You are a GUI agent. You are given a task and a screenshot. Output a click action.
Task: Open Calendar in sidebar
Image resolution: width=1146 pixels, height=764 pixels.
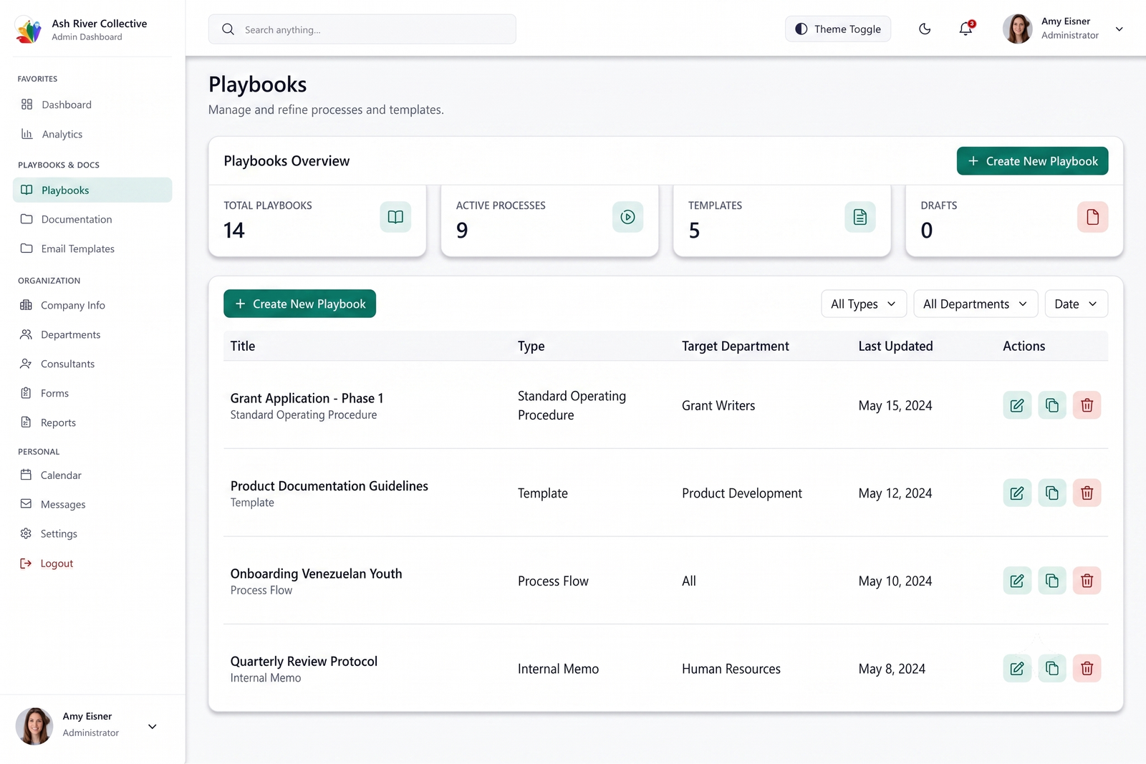(x=92, y=475)
